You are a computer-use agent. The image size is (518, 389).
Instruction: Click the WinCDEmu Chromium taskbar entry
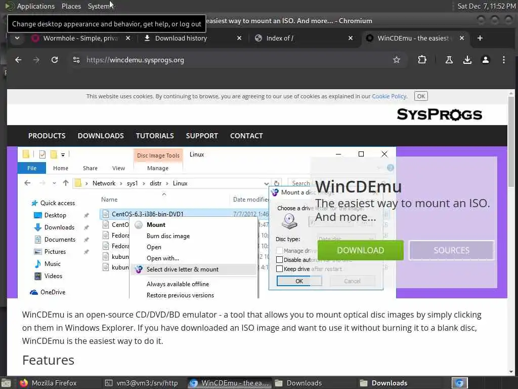click(x=230, y=383)
